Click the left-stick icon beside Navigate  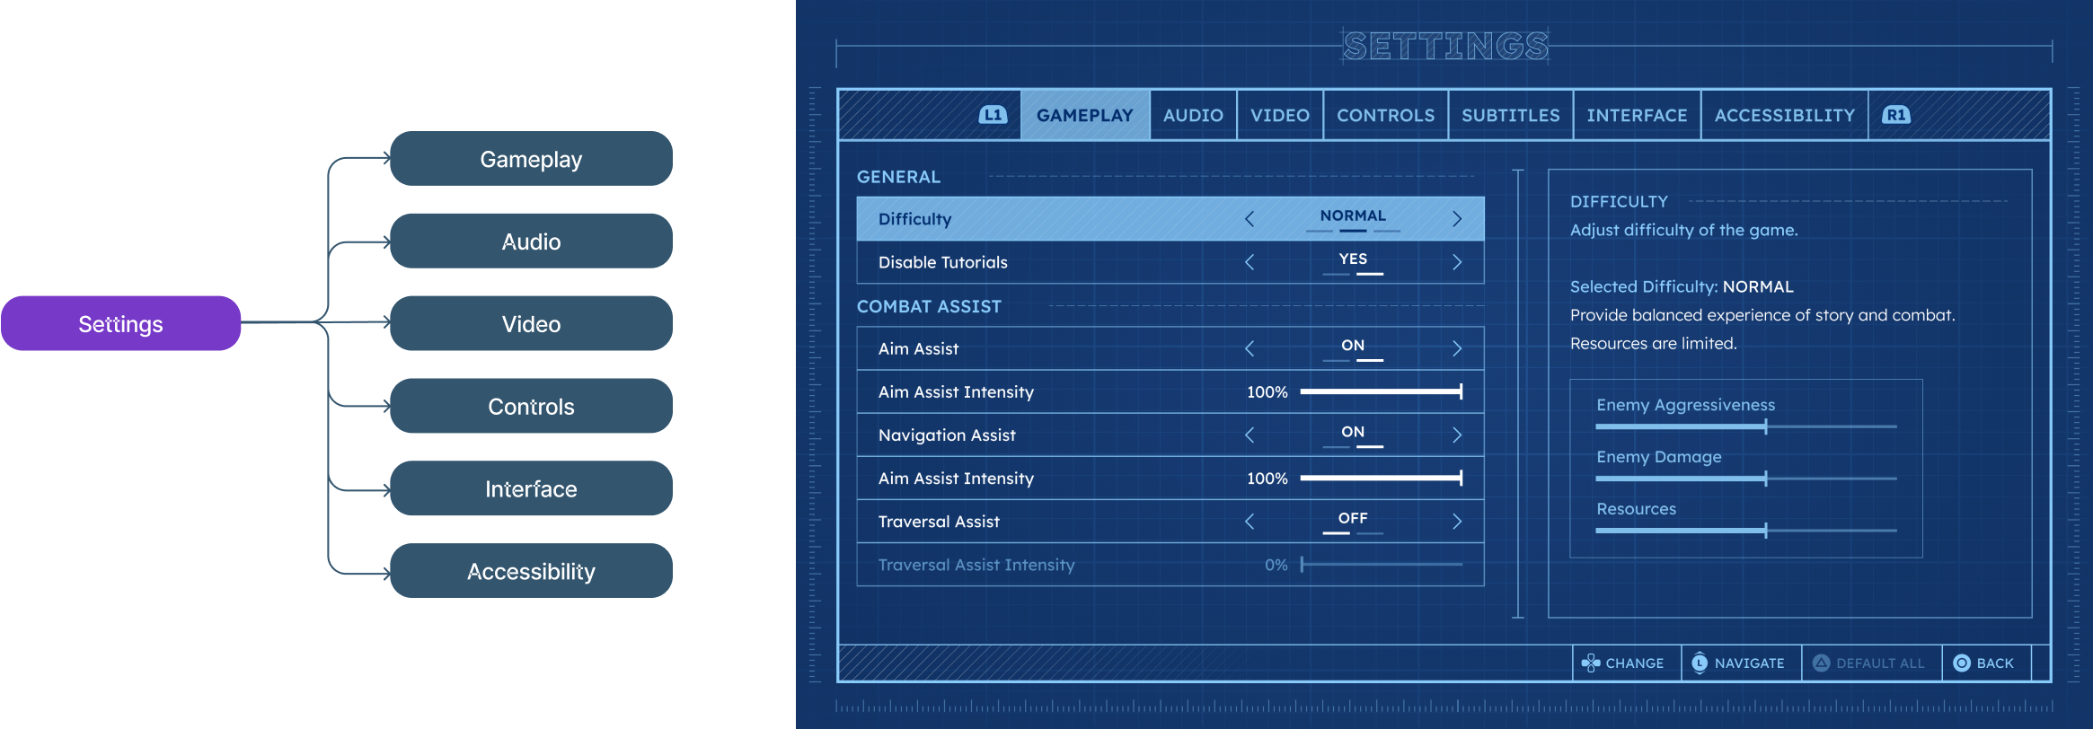(x=1700, y=663)
